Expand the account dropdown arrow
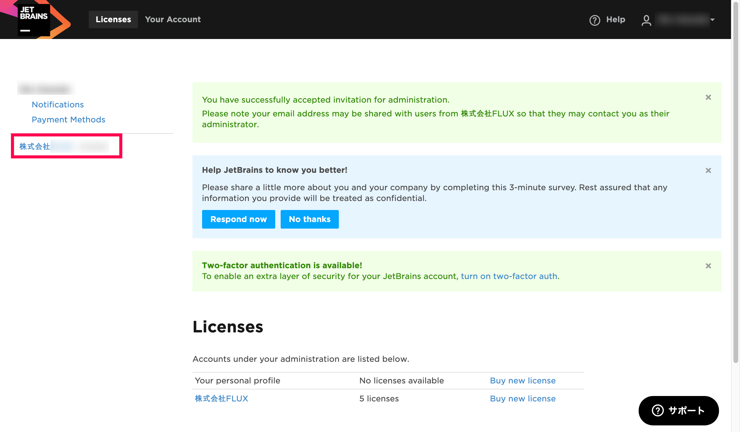Screen dimensions: 740x432 point(712,20)
